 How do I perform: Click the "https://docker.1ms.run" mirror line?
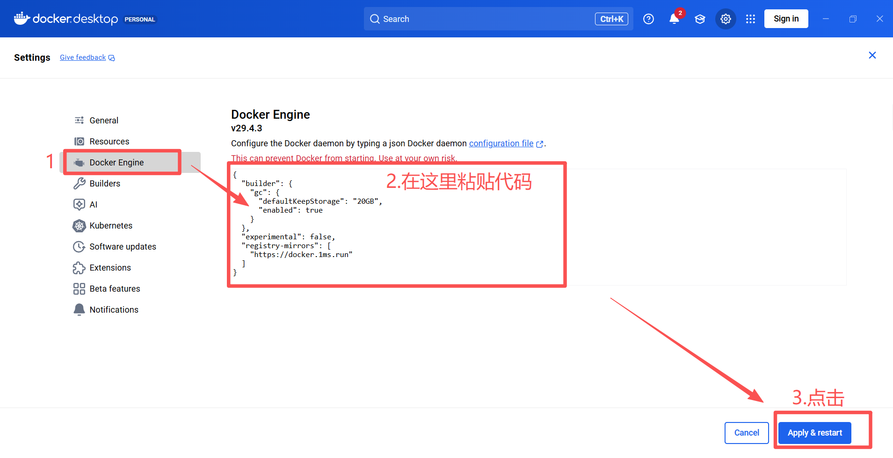point(301,255)
